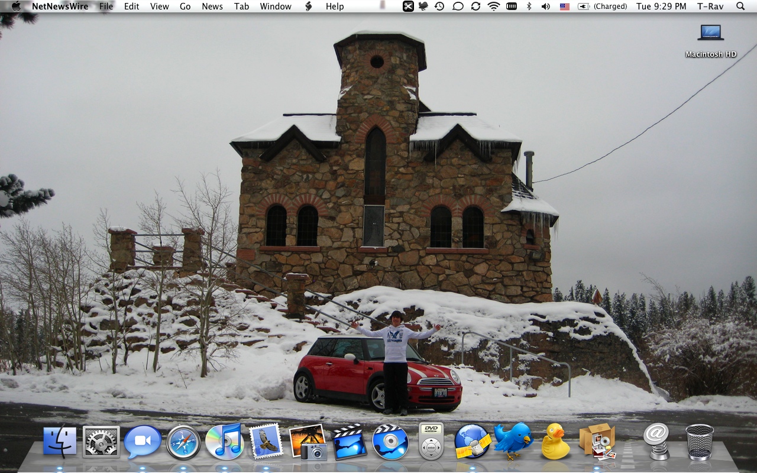Open the Apple menu
Viewport: 757px width, 473px height.
[16, 7]
